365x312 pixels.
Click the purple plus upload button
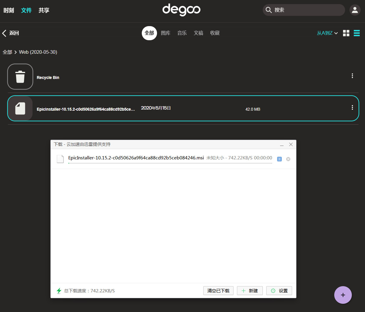pyautogui.click(x=343, y=295)
